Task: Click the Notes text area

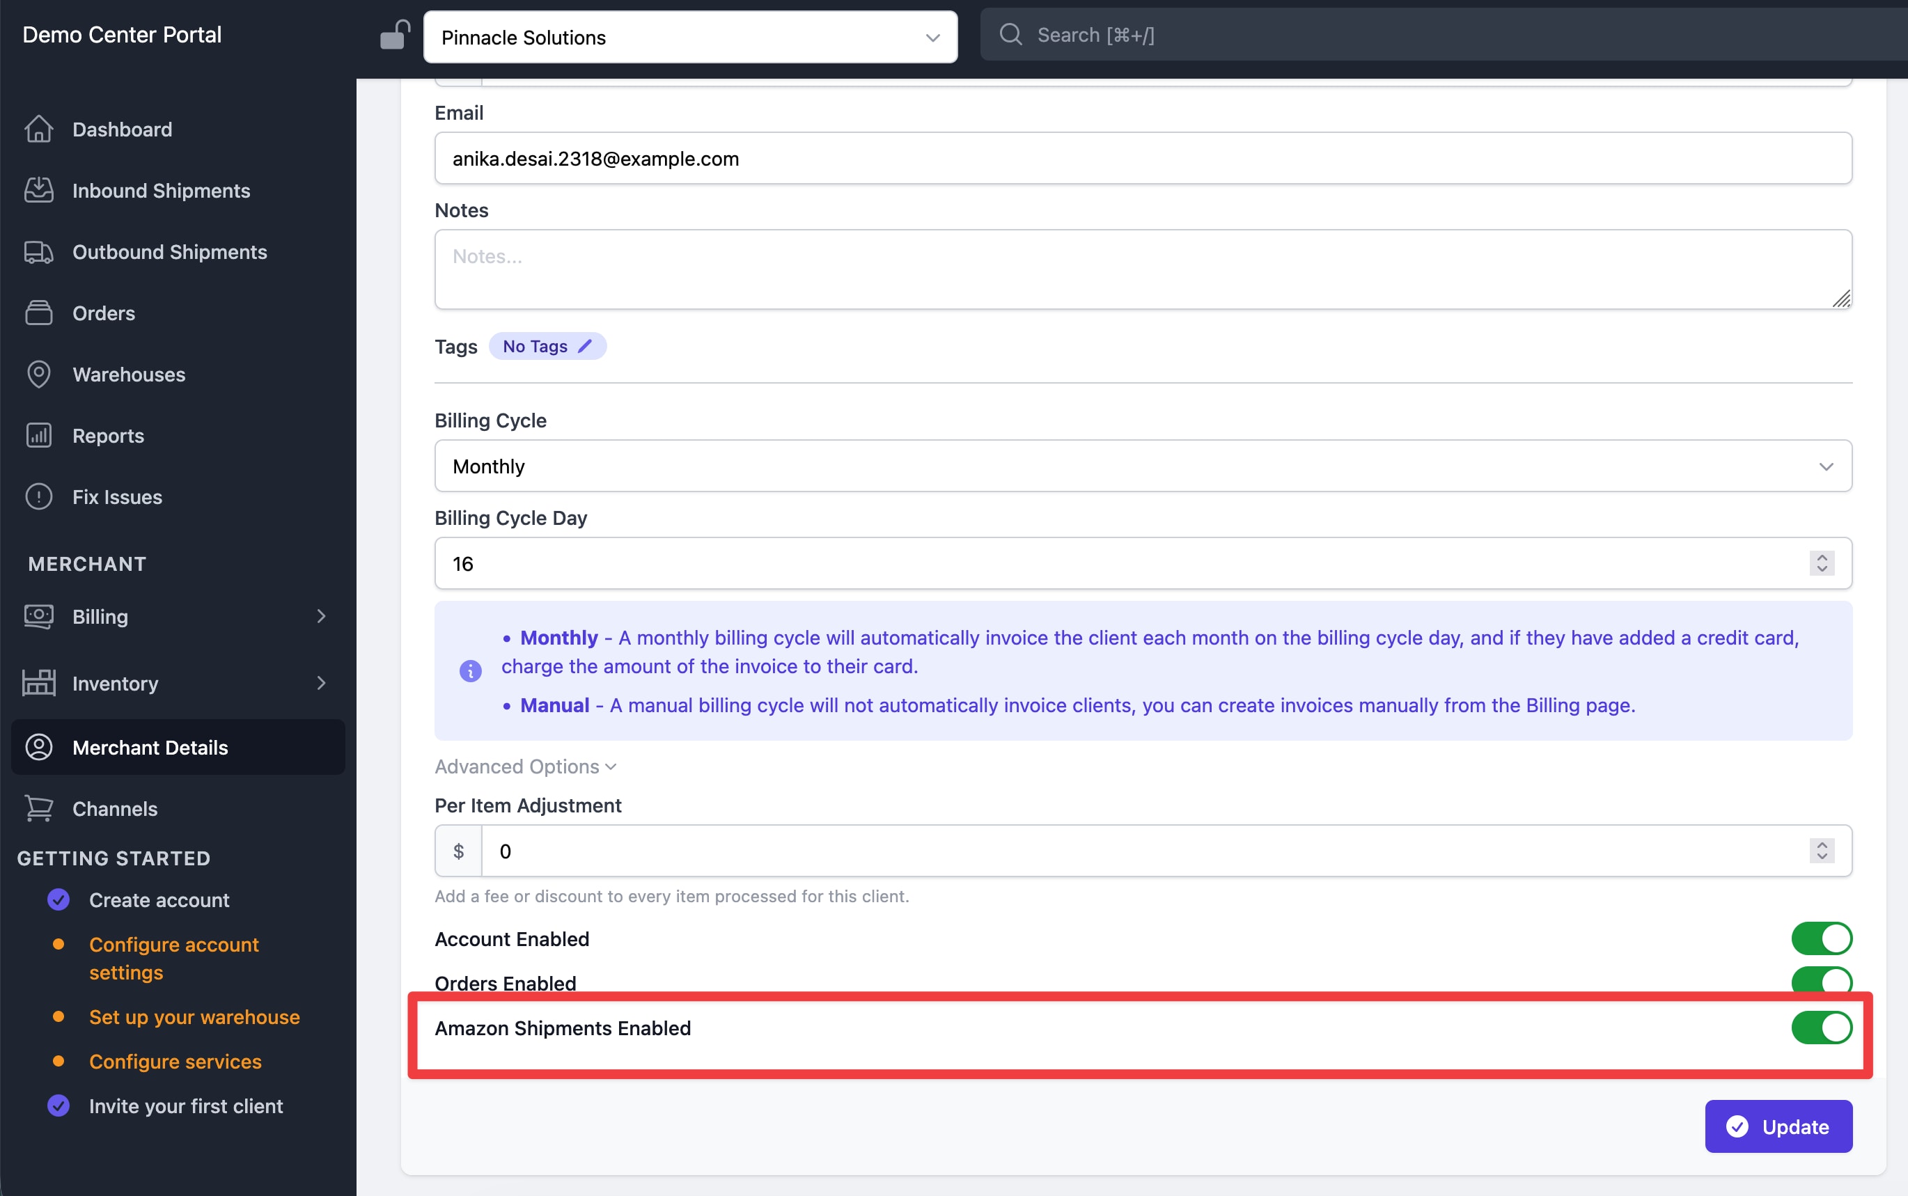Action: [x=1143, y=269]
